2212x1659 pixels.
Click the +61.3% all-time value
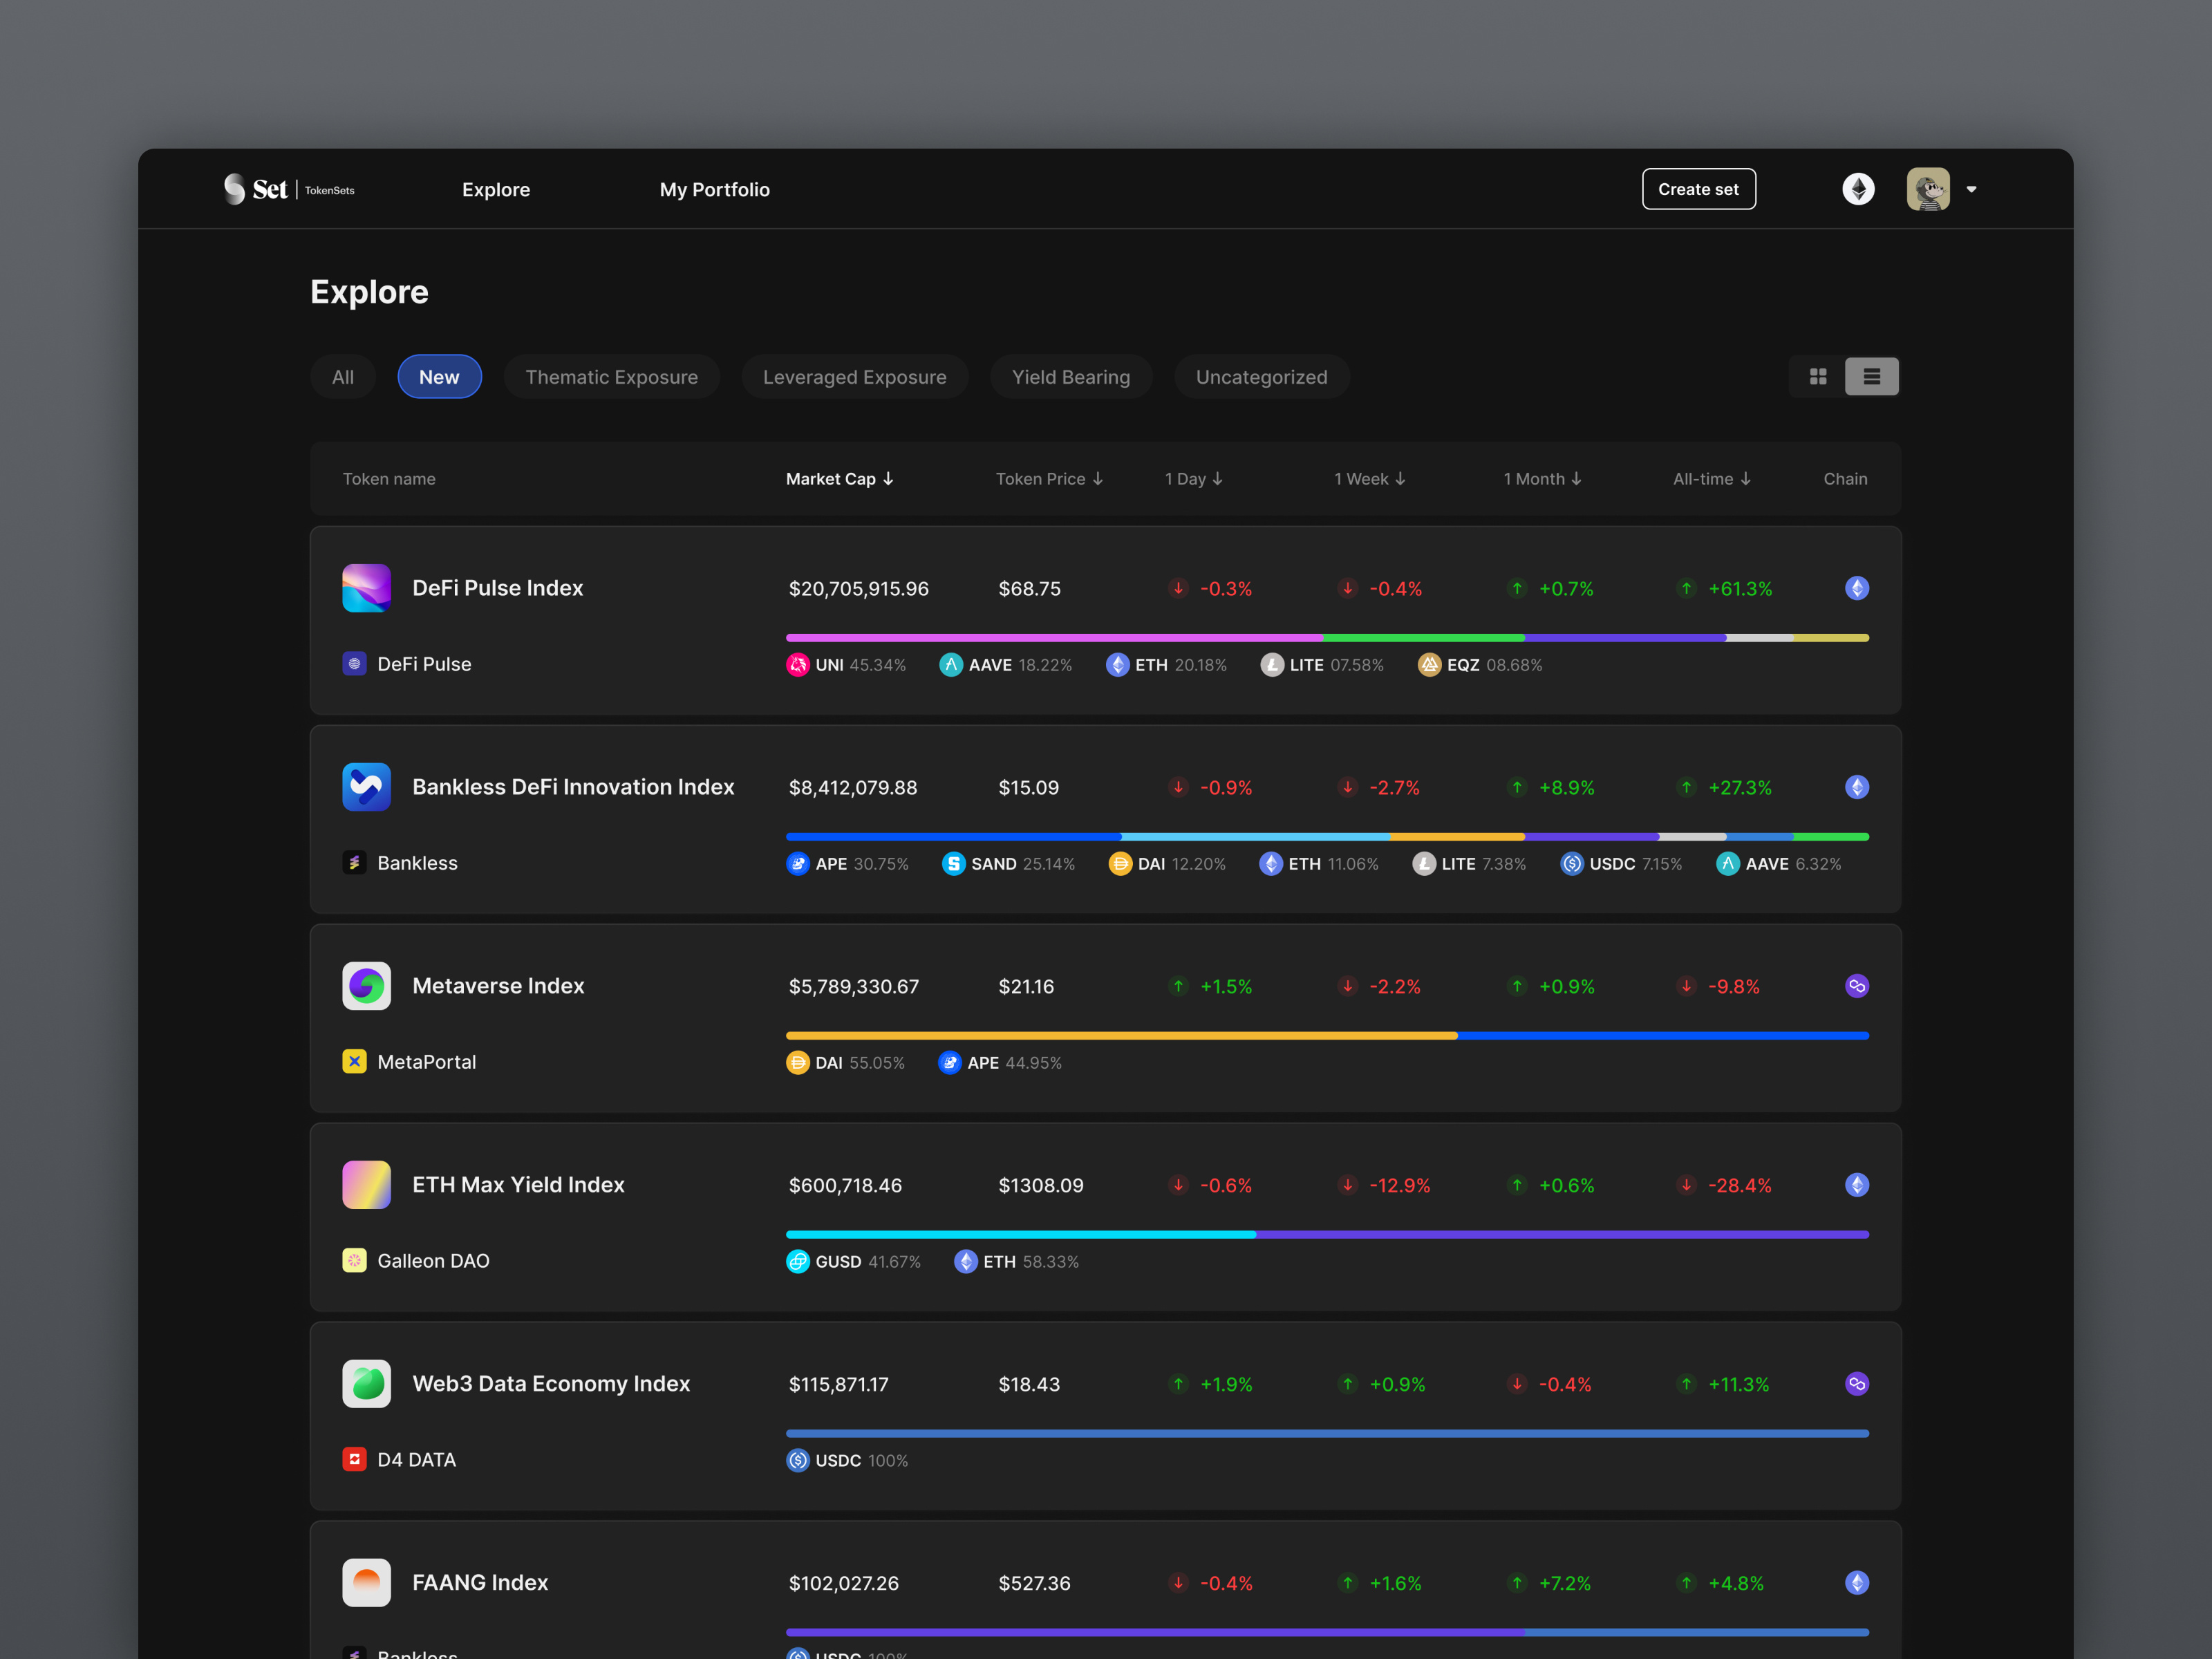tap(1740, 589)
